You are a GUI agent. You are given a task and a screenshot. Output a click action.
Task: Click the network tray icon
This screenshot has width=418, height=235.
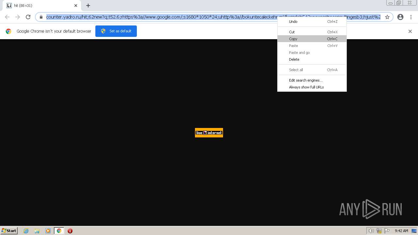point(379,231)
